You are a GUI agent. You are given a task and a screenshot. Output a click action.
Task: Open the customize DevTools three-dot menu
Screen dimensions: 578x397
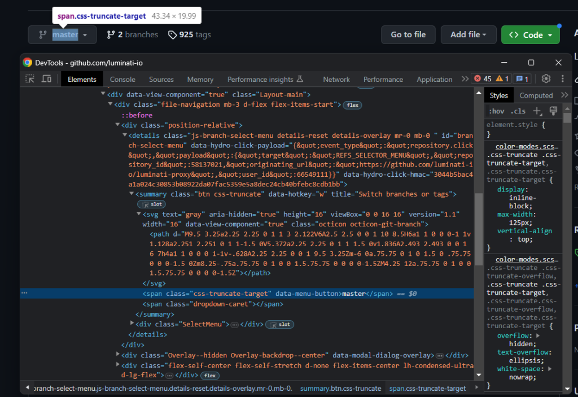563,79
